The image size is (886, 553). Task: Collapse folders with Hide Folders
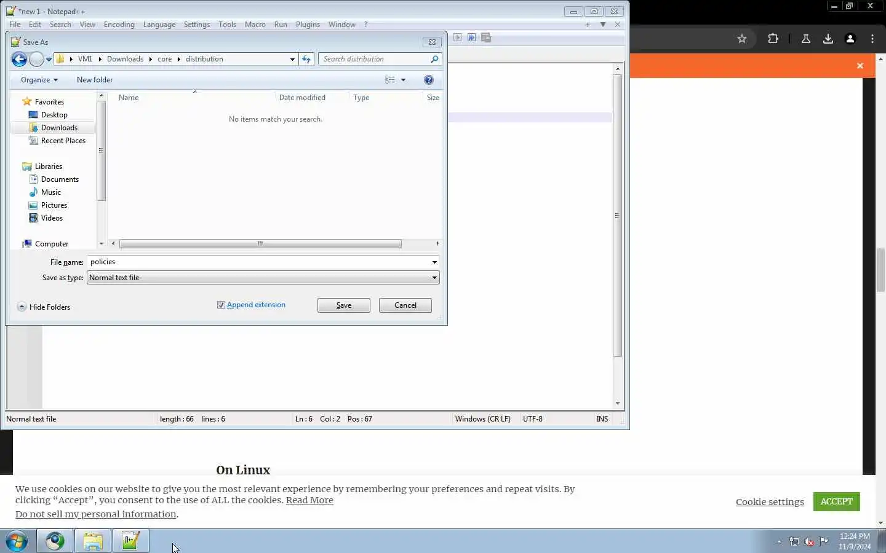[44, 307]
